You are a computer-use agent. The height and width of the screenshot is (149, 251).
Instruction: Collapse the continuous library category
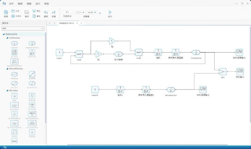click(7, 38)
